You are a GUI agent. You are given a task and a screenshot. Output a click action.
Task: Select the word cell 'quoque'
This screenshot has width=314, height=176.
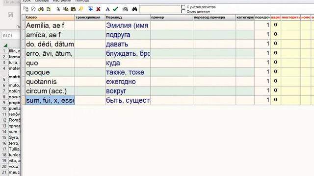(50, 72)
